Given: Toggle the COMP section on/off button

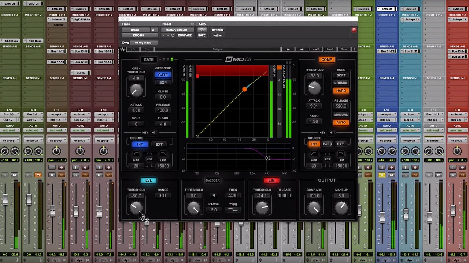Looking at the screenshot, I should (326, 60).
